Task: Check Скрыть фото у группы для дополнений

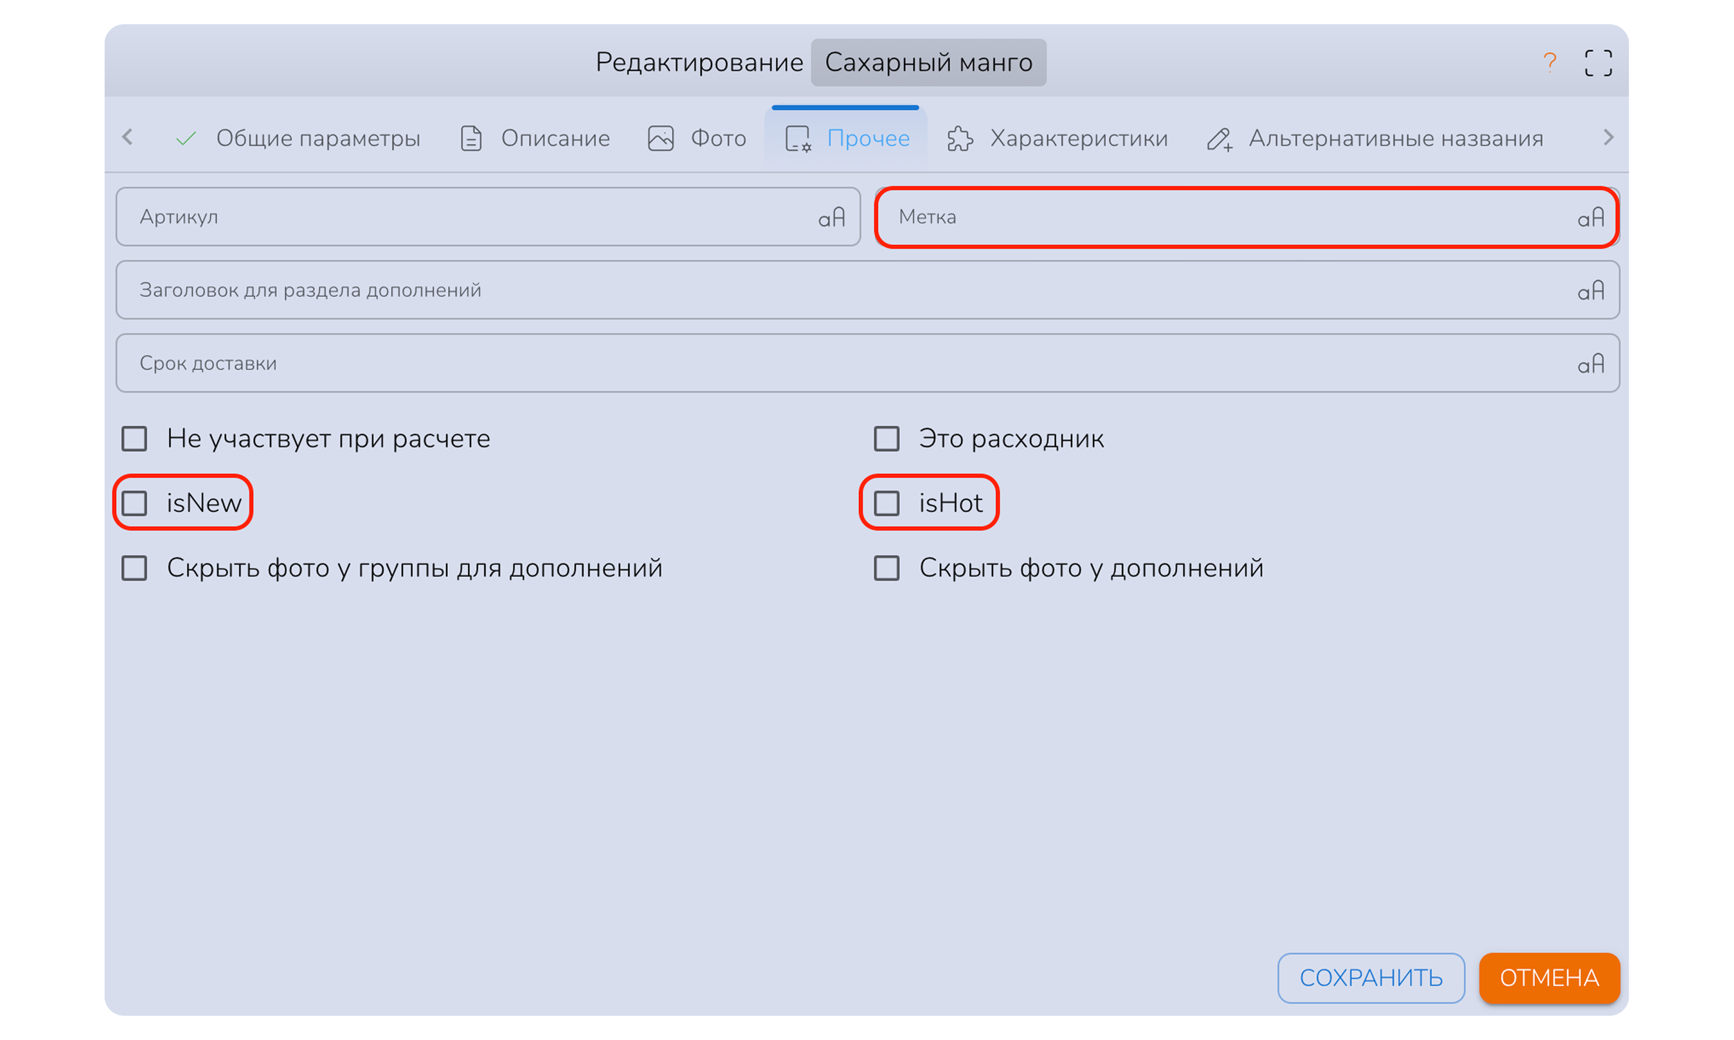Action: point(134,567)
